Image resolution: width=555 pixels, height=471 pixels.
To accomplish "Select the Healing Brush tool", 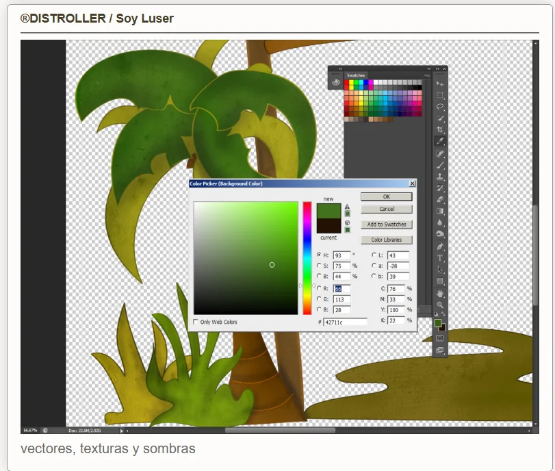I will pos(440,154).
